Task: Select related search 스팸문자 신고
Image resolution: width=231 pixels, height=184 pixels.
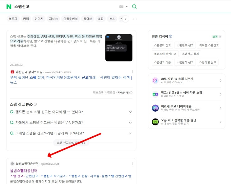Action: click(x=162, y=45)
